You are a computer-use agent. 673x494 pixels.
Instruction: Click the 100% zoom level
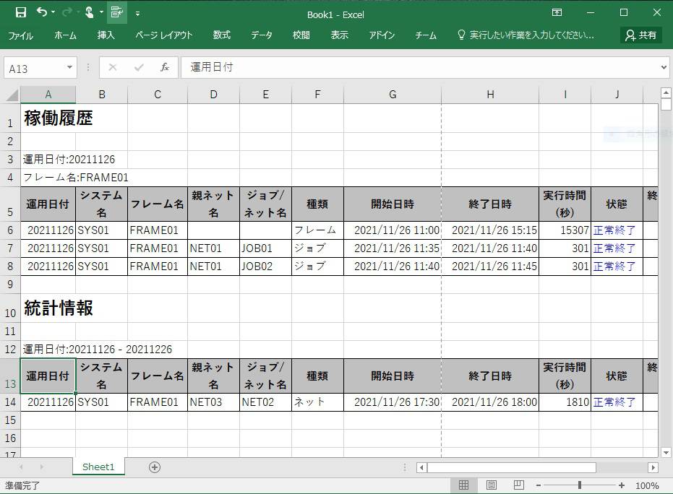click(x=647, y=485)
